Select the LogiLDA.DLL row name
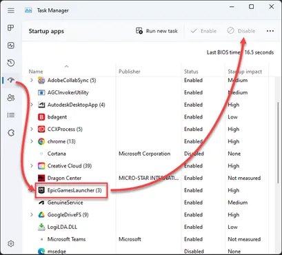 (x=62, y=227)
